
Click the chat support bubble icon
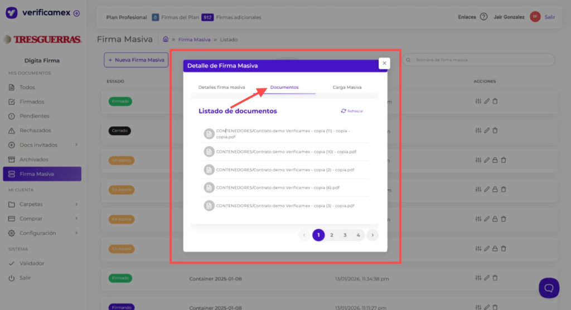549,288
